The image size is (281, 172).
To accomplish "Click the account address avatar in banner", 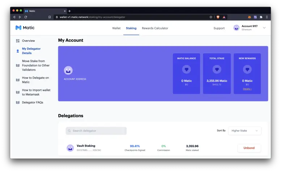I will pos(68,70).
